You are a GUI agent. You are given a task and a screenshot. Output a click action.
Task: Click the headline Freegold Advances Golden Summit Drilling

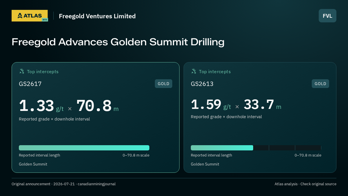point(118,42)
